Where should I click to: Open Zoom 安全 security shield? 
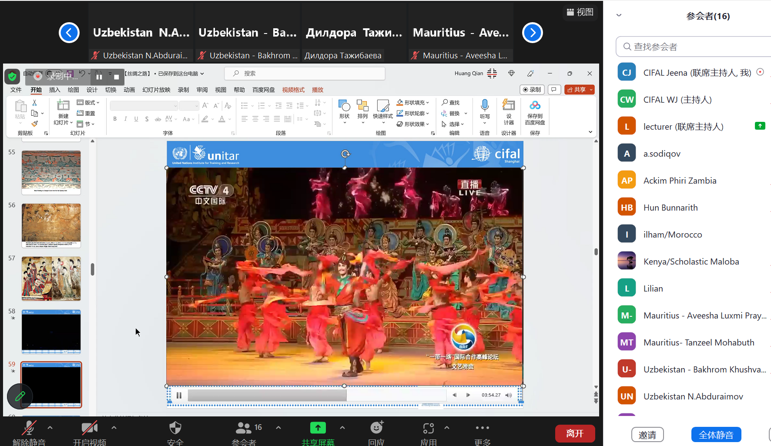click(x=175, y=433)
